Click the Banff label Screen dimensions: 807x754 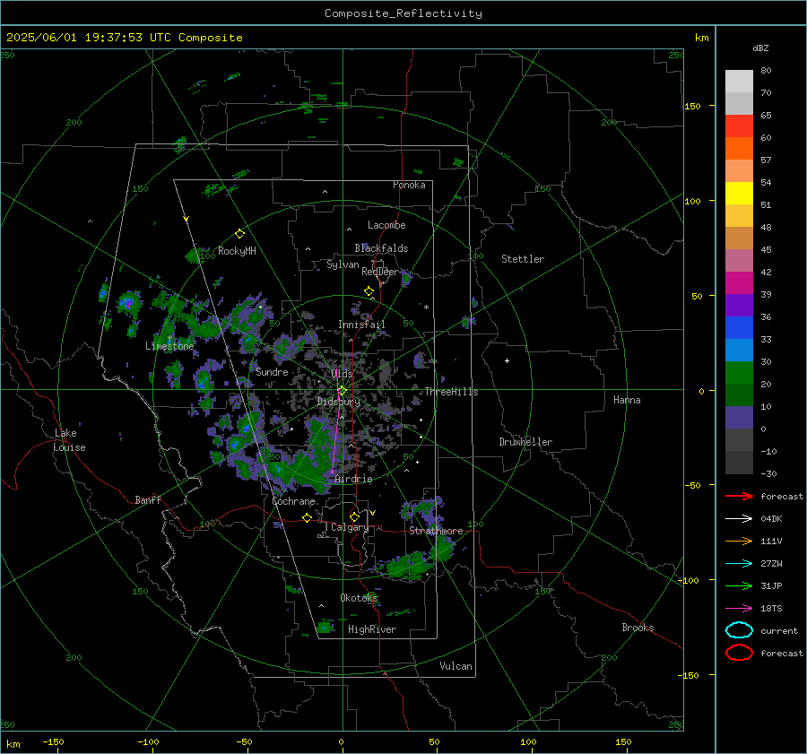pyautogui.click(x=148, y=500)
